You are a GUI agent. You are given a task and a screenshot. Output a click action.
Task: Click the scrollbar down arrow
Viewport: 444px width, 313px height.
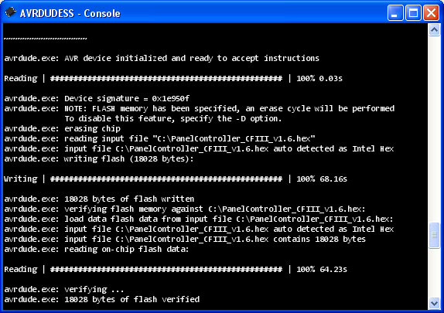[434, 303]
